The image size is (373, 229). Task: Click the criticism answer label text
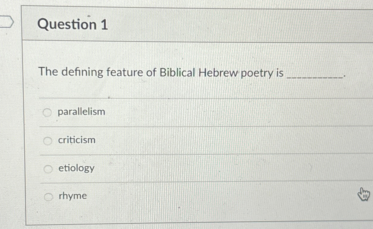(76, 141)
